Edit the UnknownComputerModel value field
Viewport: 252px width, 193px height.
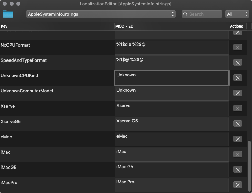[172, 93]
